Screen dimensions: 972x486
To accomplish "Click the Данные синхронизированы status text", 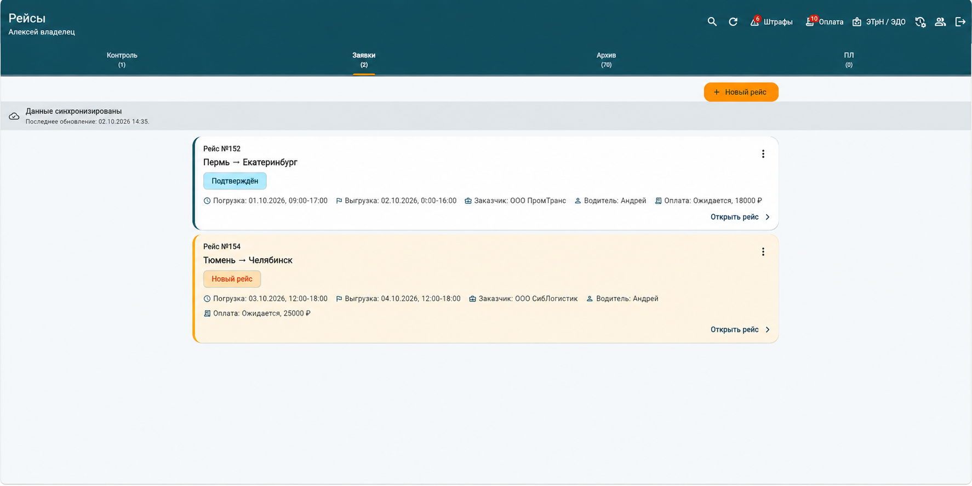I will 73,111.
